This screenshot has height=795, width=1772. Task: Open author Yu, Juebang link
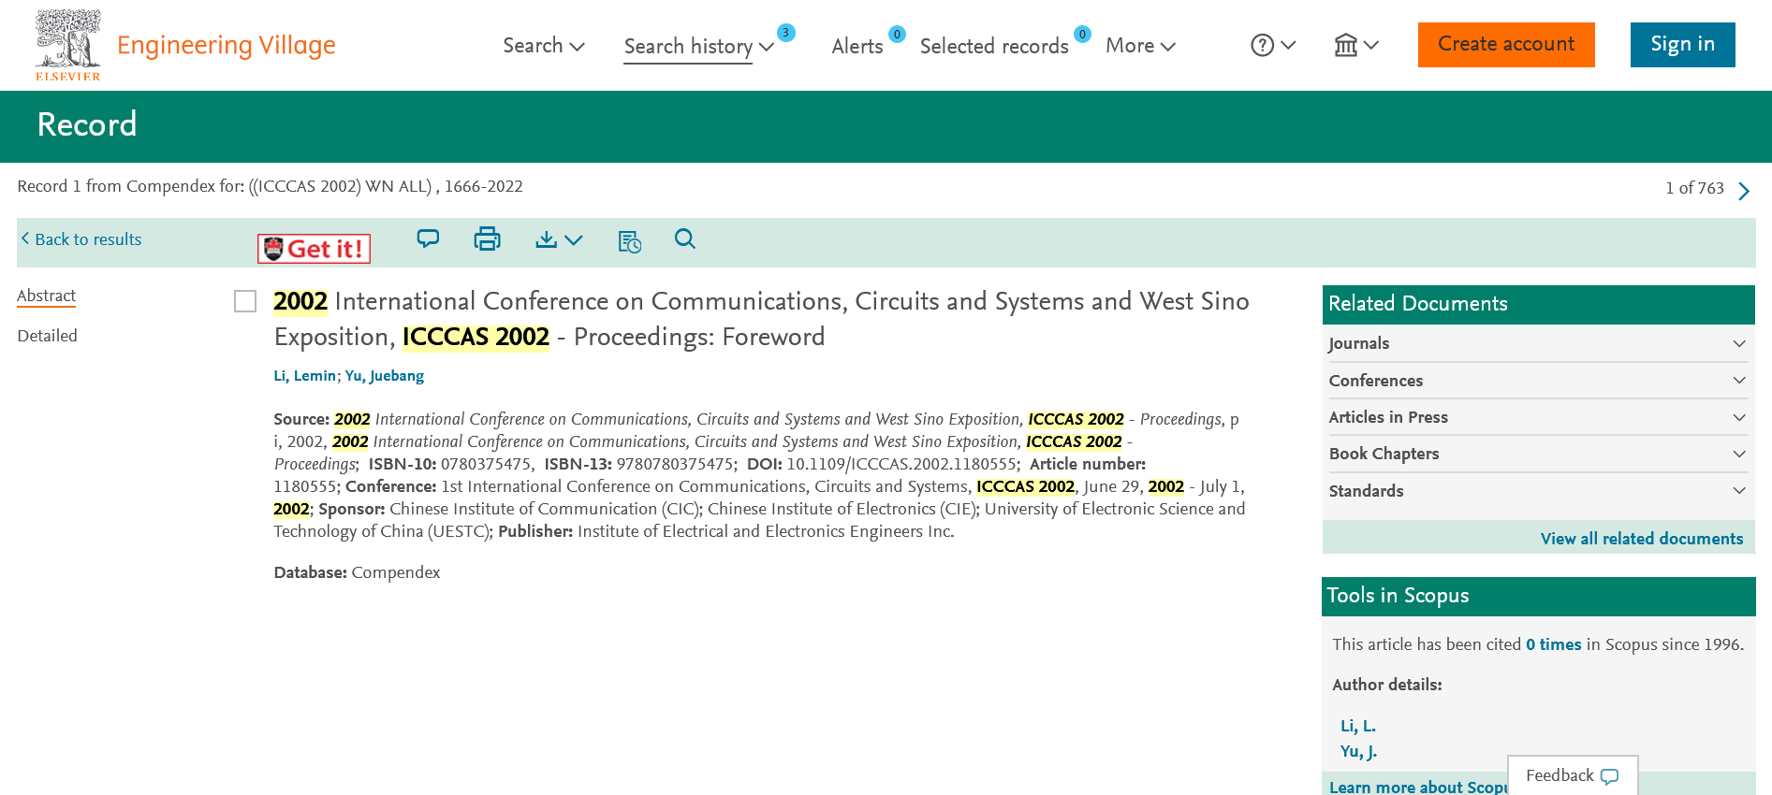384,376
